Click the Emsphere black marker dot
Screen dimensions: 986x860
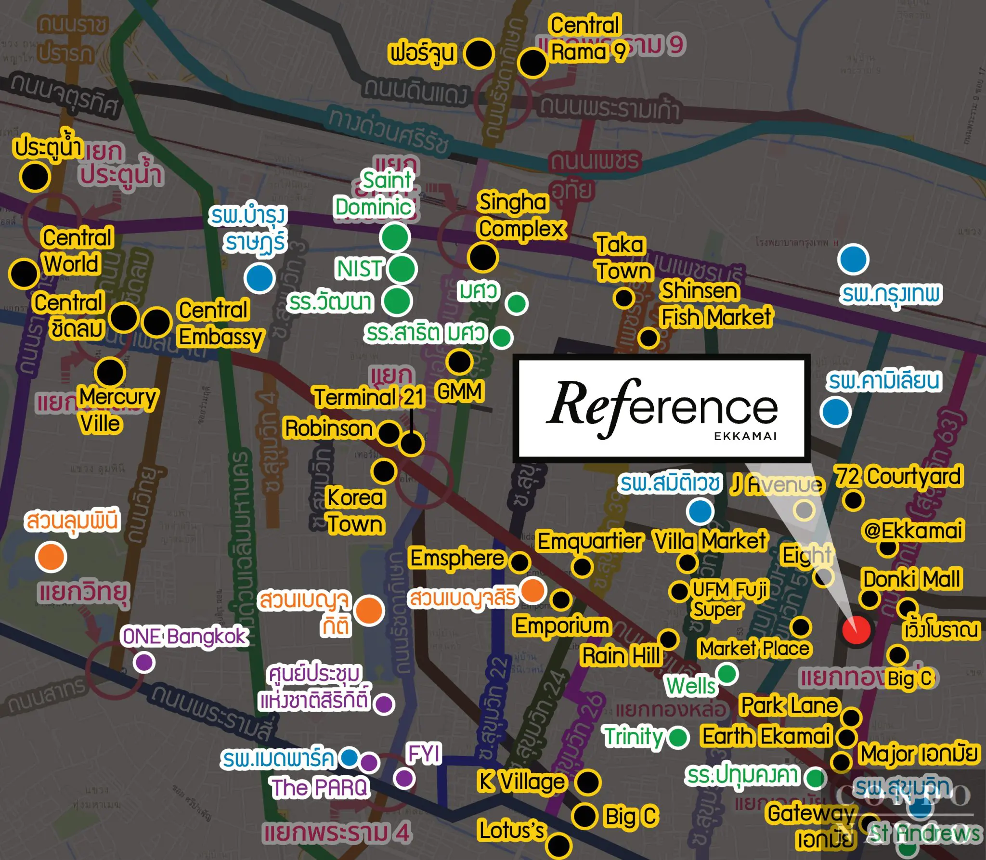pos(519,562)
